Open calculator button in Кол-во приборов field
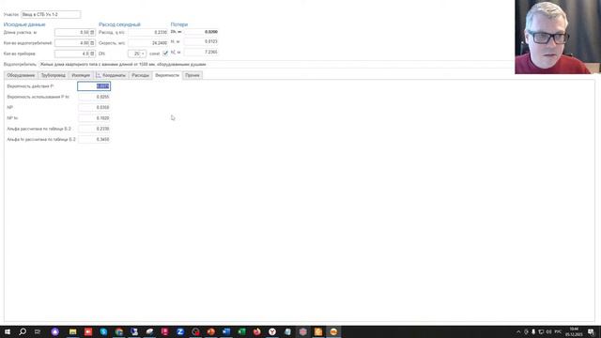This screenshot has height=338, width=601. tap(92, 54)
